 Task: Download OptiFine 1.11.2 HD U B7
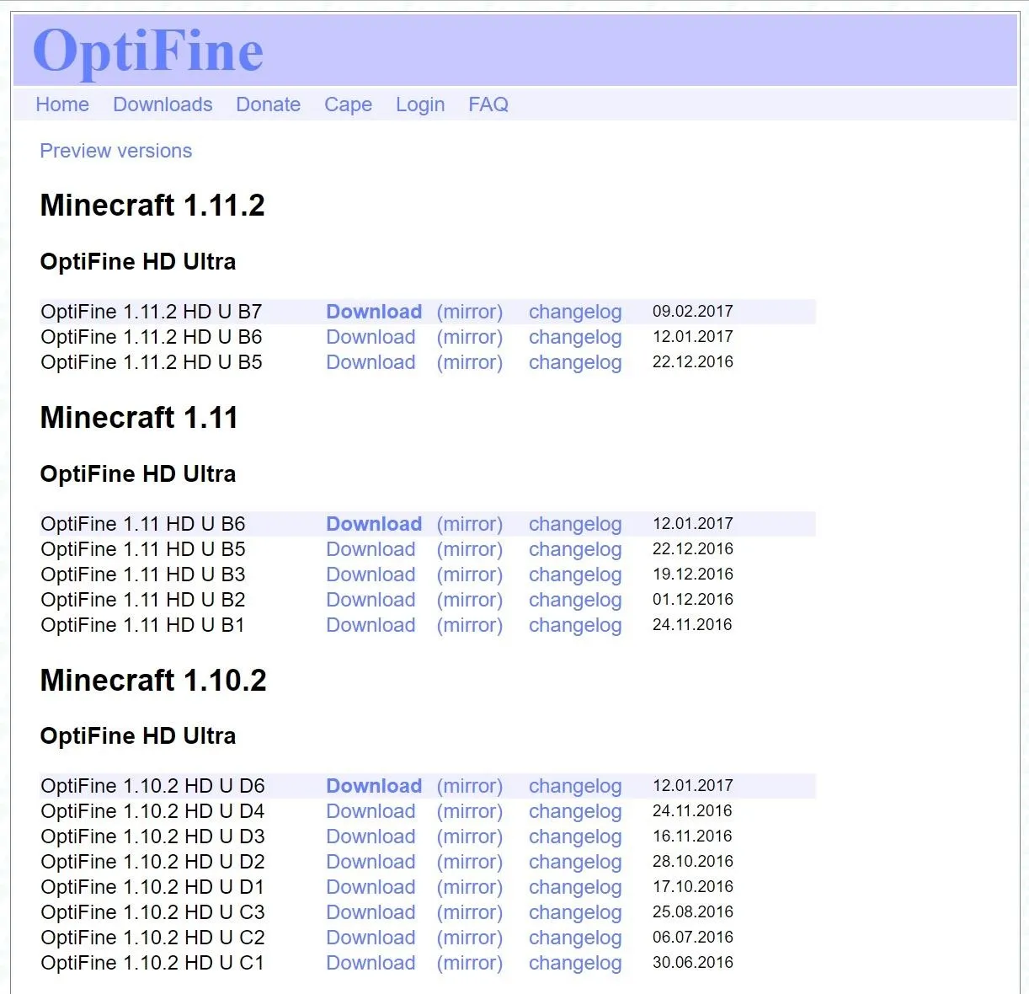[374, 312]
